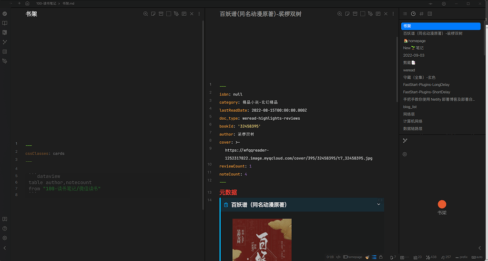The height and width of the screenshot is (261, 488).
Task: Select 书架 in recent files list
Action: (x=441, y=26)
